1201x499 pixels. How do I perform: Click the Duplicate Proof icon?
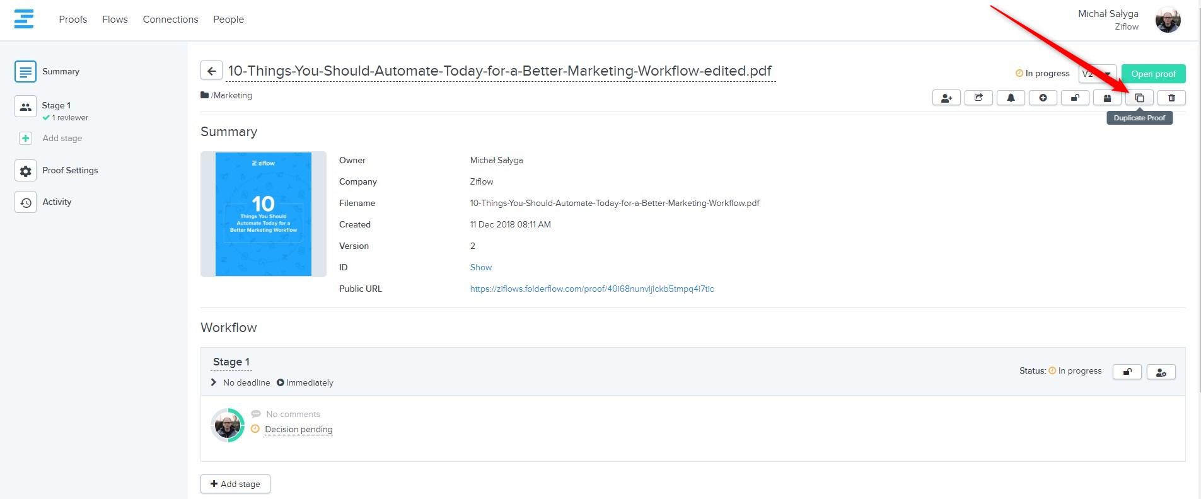point(1139,98)
